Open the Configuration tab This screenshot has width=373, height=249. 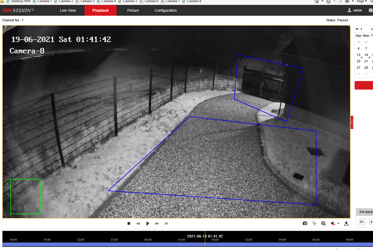[165, 10]
